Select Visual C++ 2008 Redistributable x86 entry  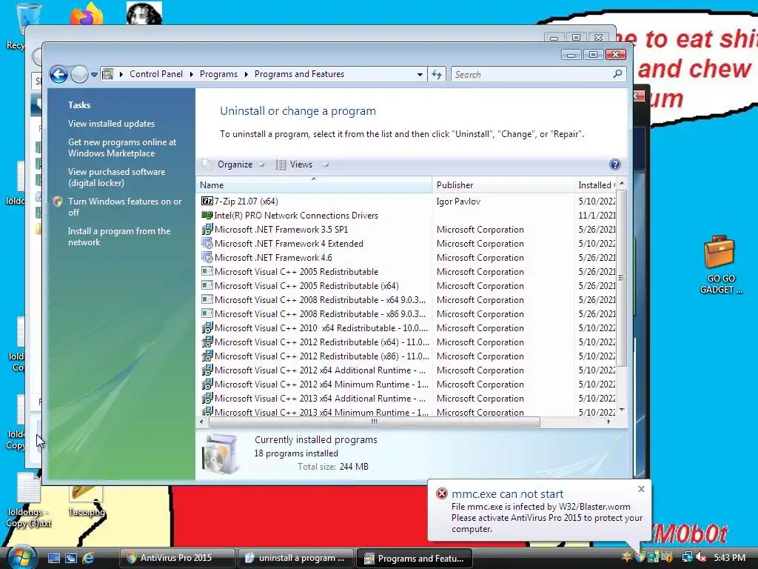coord(320,313)
